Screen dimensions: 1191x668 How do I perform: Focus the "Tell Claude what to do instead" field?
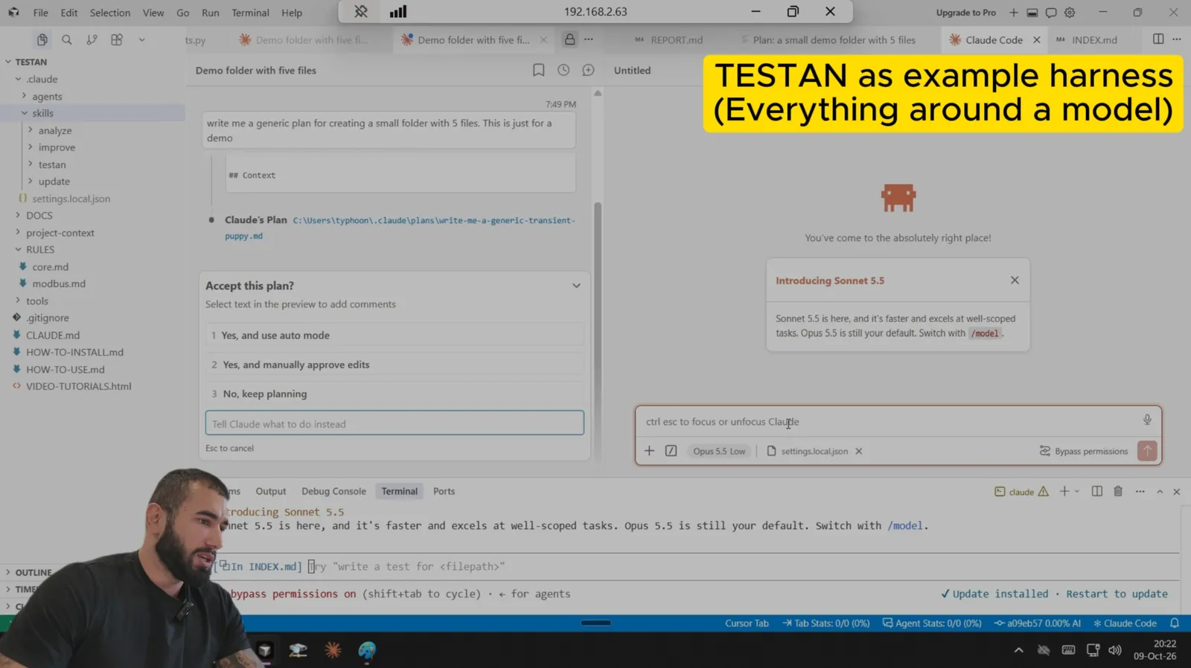tap(395, 423)
